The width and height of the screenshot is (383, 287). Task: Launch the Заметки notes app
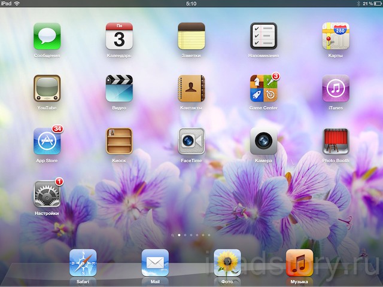[191, 36]
